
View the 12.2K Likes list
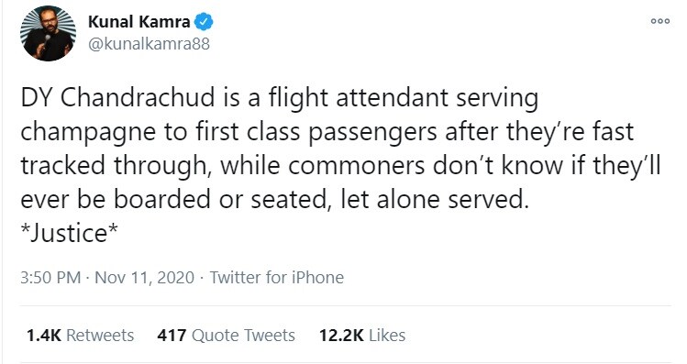pyautogui.click(x=362, y=335)
